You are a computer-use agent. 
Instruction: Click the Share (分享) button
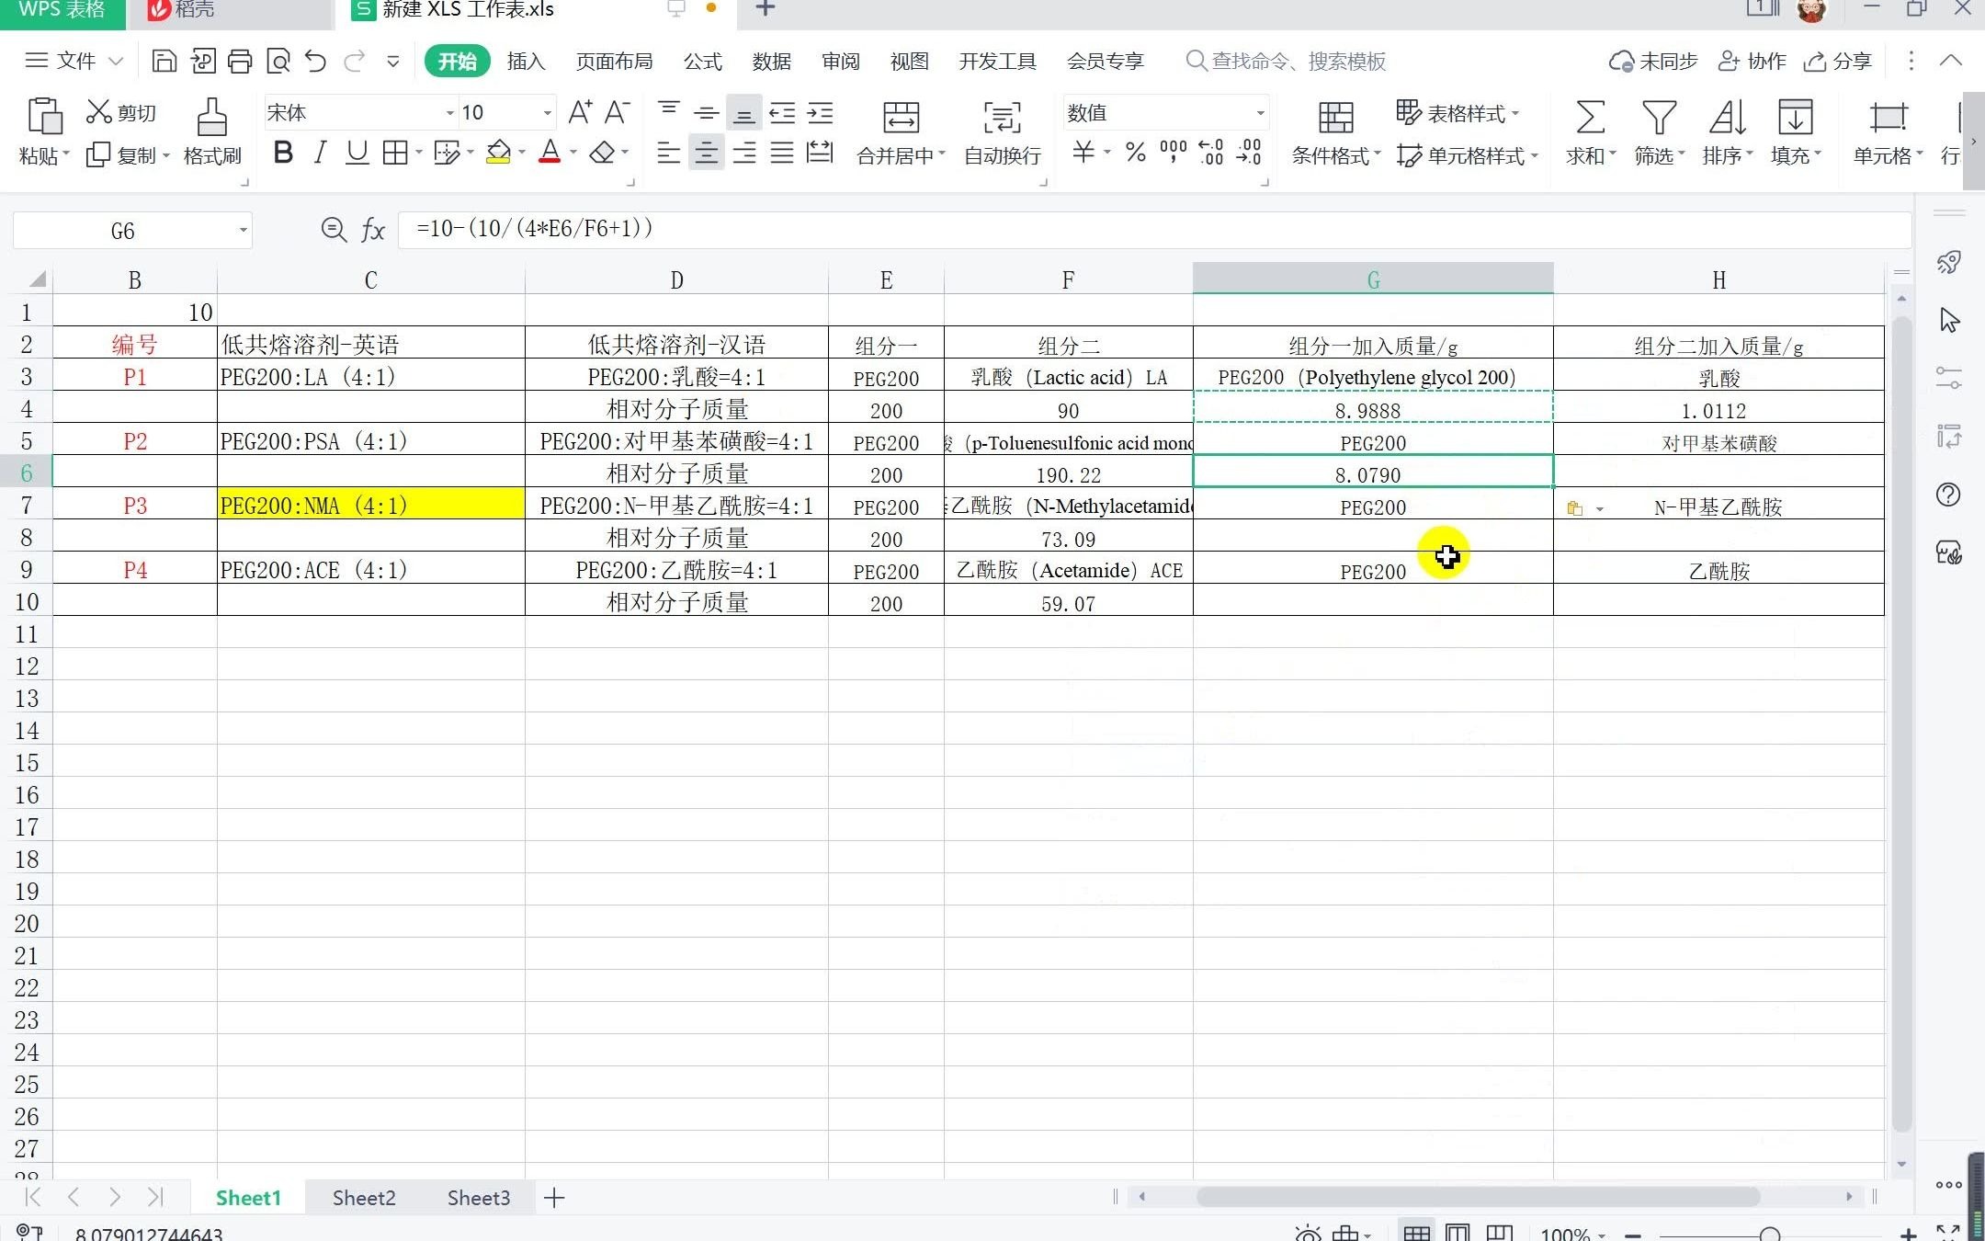(1838, 62)
